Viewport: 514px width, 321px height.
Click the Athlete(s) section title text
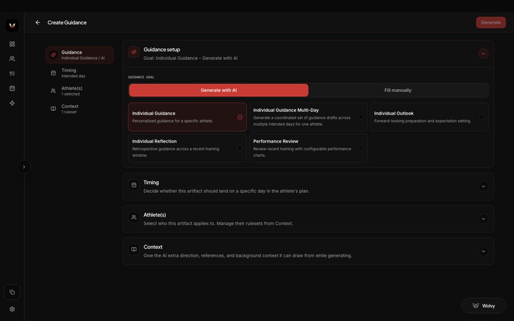tap(155, 215)
